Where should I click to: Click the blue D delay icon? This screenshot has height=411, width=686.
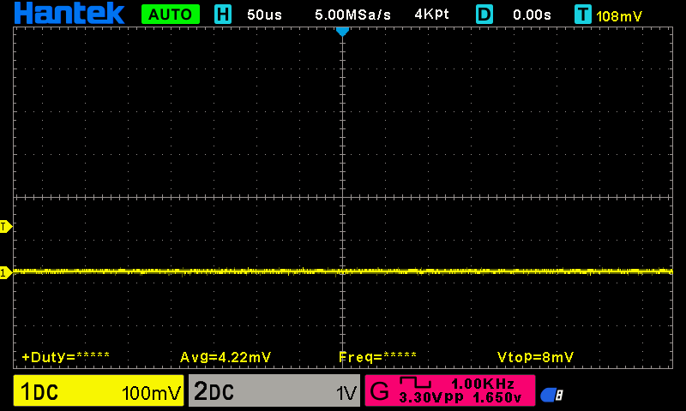485,15
